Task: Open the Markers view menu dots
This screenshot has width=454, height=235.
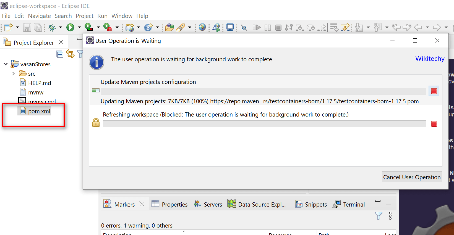Action: 390,216
